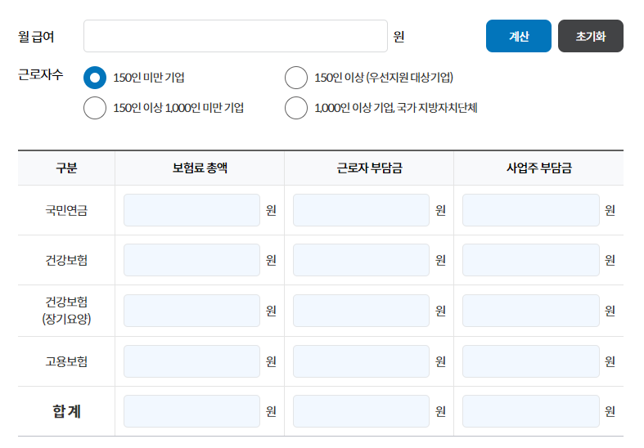Viewport: 644px width, 448px height.
Task: Click the 계산 button
Action: pos(518,36)
